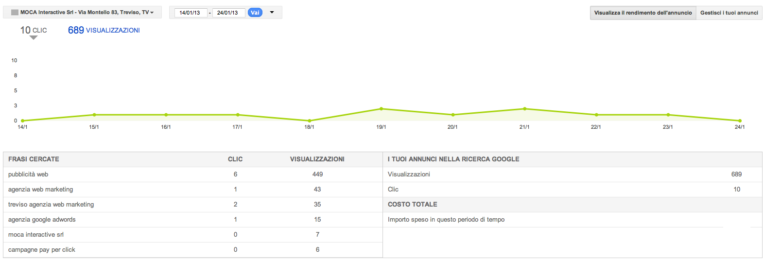765x261 pixels.
Task: Select Visualizza il rendimento dell'annuncio tab
Action: click(643, 13)
